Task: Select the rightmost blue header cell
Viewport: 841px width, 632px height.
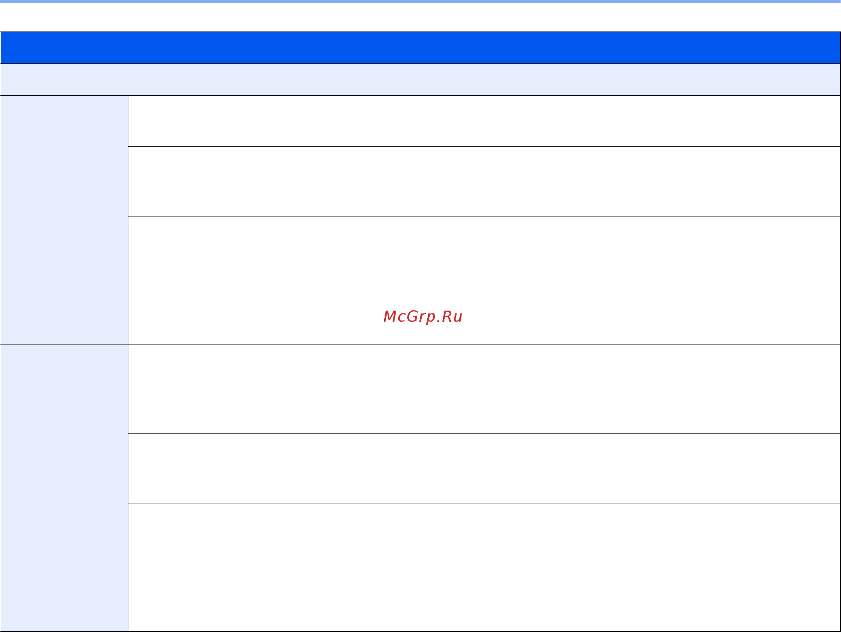Action: (x=665, y=48)
